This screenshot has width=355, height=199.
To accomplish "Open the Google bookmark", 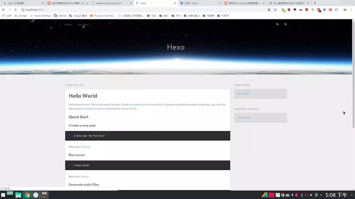I will (21, 16).
